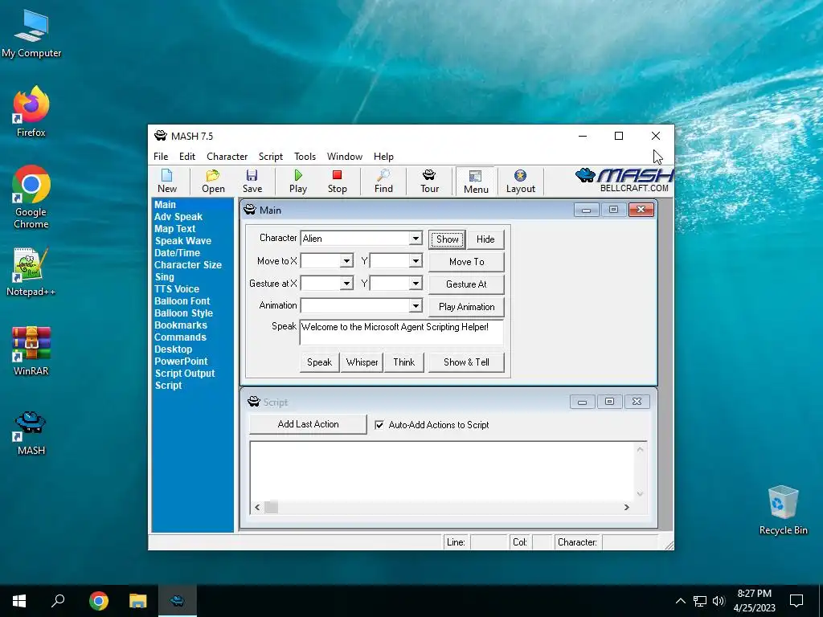The width and height of the screenshot is (823, 617).
Task: Click the network icon in the system tray
Action: [700, 601]
